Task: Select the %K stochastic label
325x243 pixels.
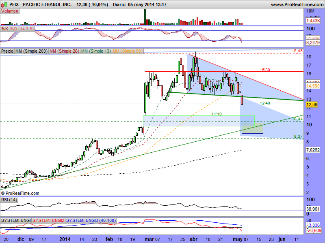Action: point(4,29)
